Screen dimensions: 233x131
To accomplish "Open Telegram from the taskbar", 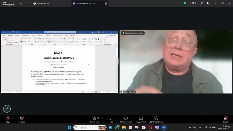I will coord(110,128).
